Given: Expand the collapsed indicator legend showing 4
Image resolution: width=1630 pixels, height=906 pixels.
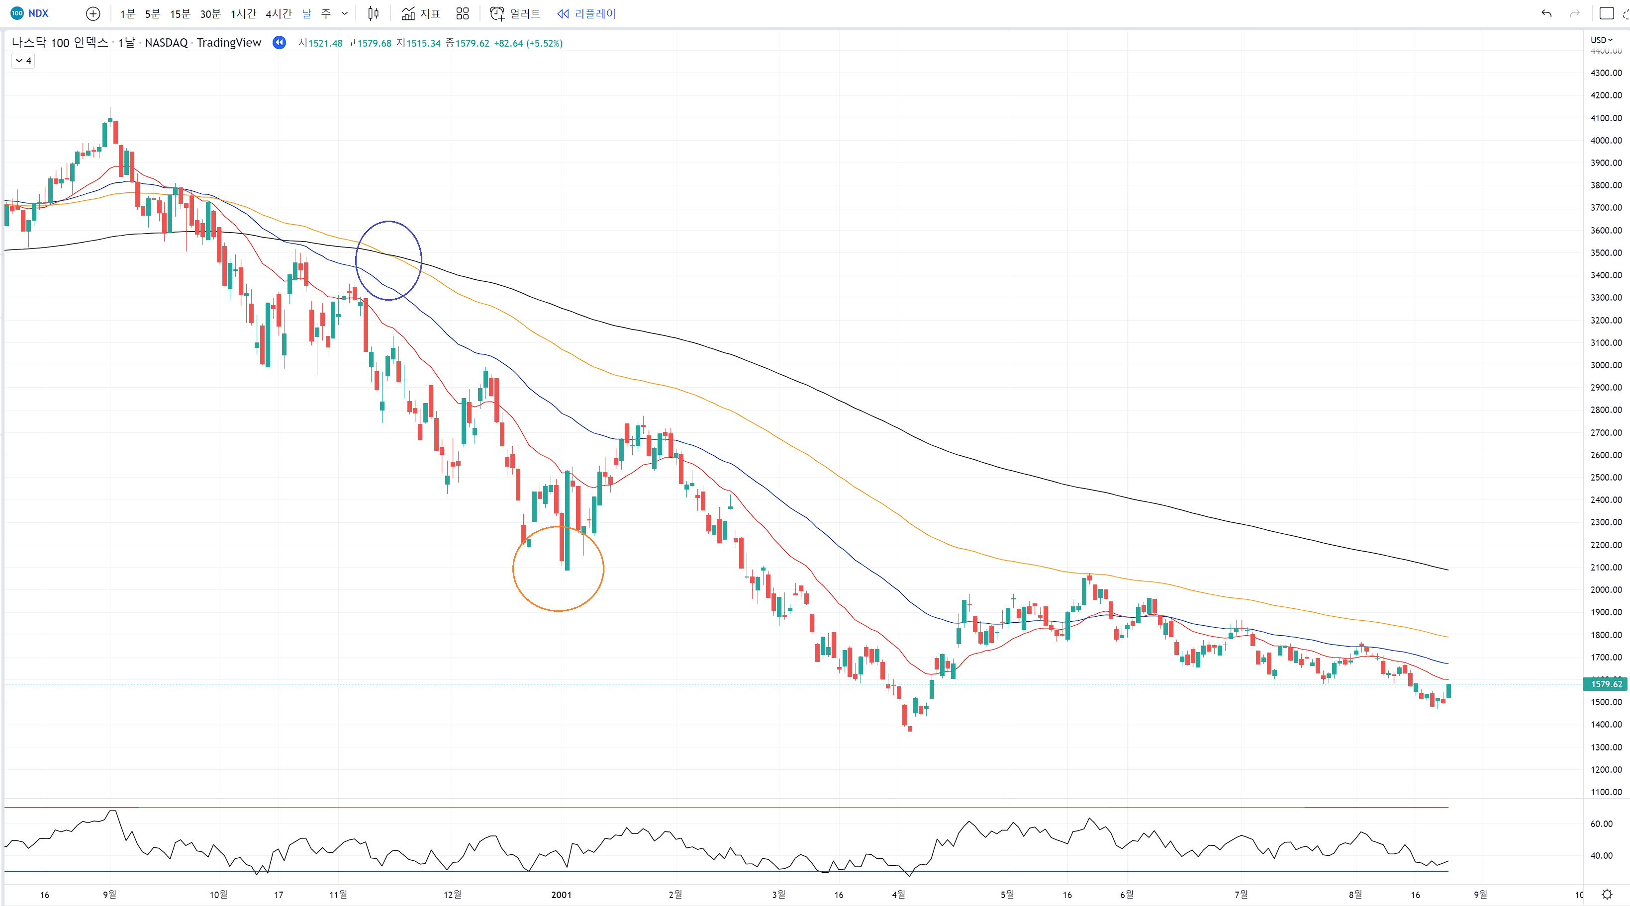Looking at the screenshot, I should click(23, 61).
